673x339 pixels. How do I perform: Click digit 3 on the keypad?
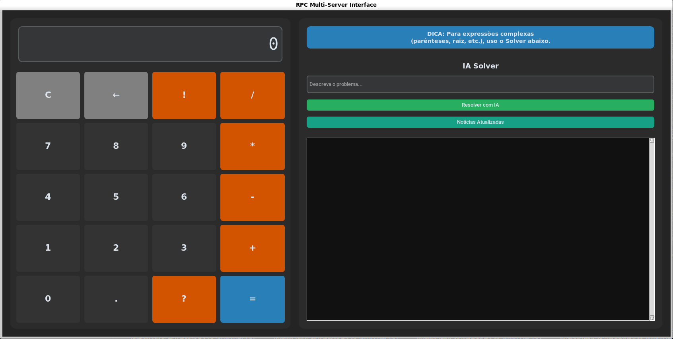pyautogui.click(x=184, y=248)
